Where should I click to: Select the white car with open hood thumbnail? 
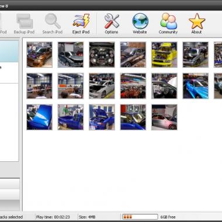point(102,86)
